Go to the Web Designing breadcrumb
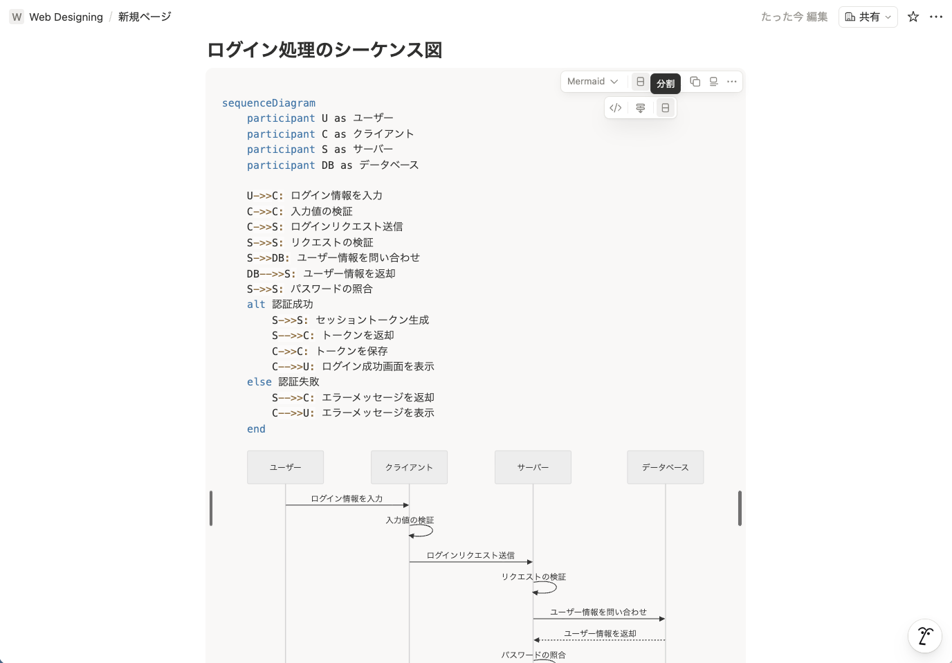 click(66, 17)
